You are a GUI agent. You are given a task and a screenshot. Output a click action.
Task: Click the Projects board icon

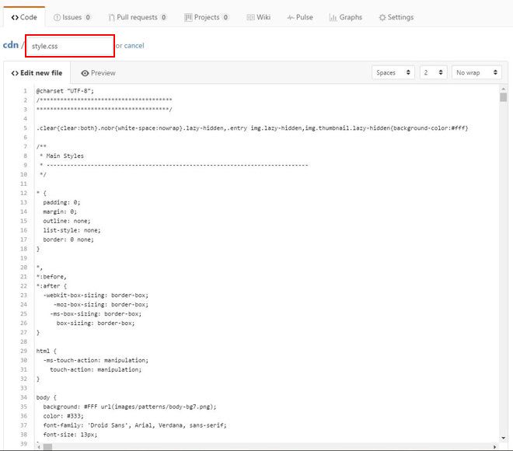(188, 17)
